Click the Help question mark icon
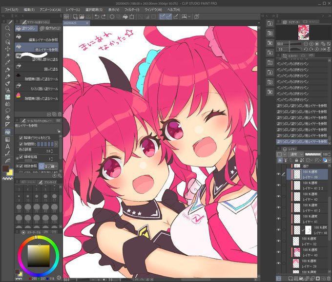 (x=197, y=17)
